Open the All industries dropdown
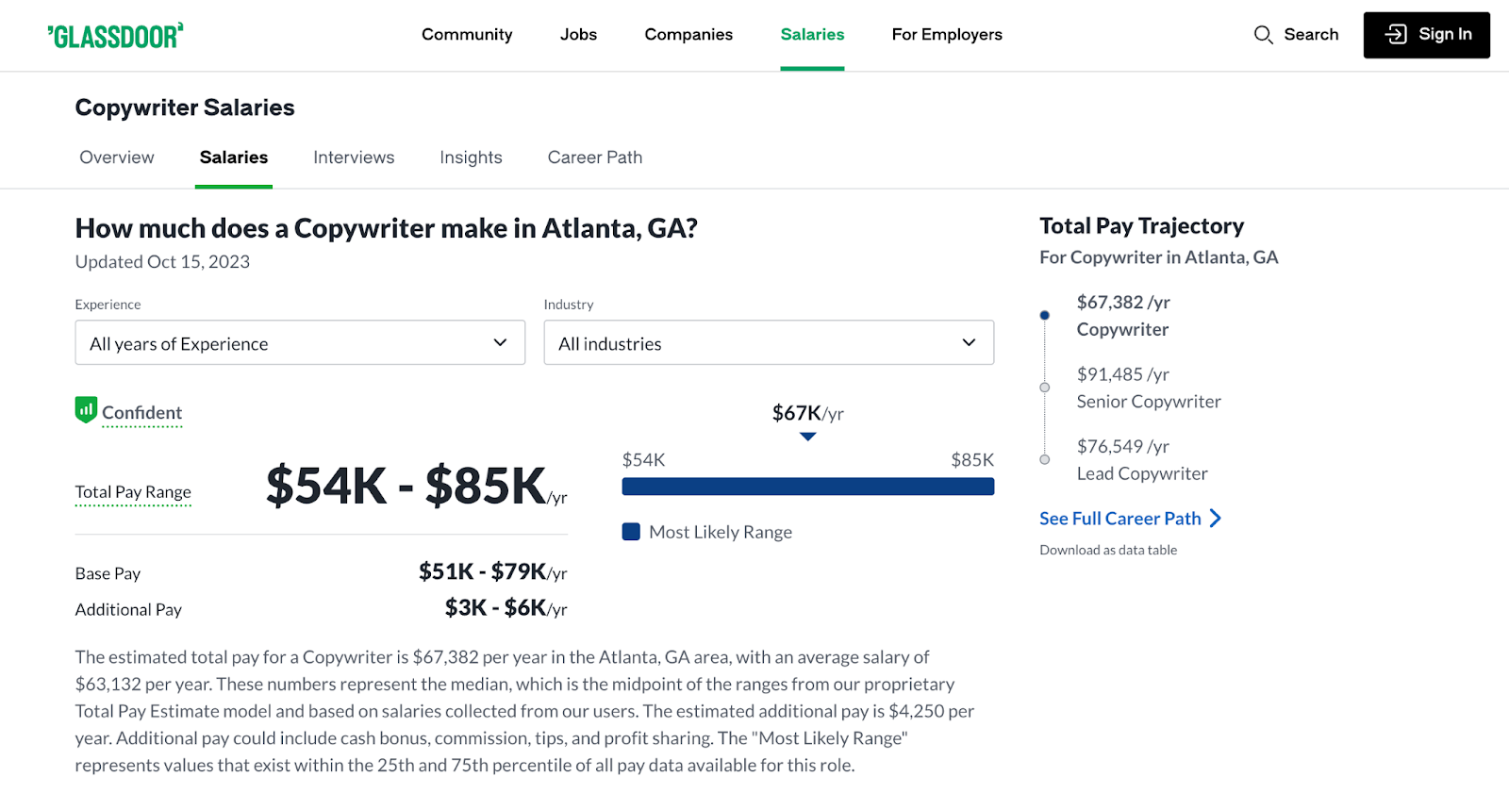 tap(769, 342)
